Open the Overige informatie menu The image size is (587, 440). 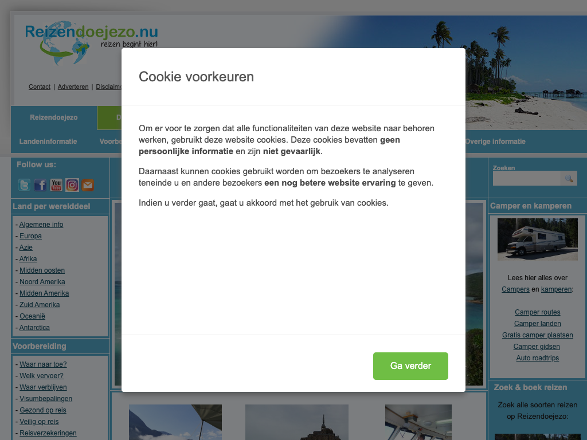(495, 142)
